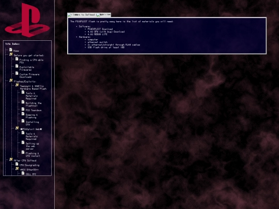
Task: Click page icon for Tools & Materials under Teensy++
Action: (23, 92)
